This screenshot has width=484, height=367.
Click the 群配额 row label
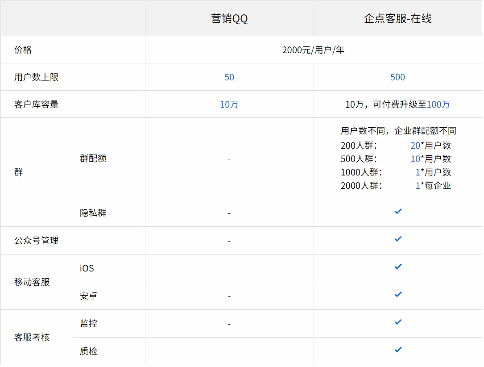tap(93, 158)
